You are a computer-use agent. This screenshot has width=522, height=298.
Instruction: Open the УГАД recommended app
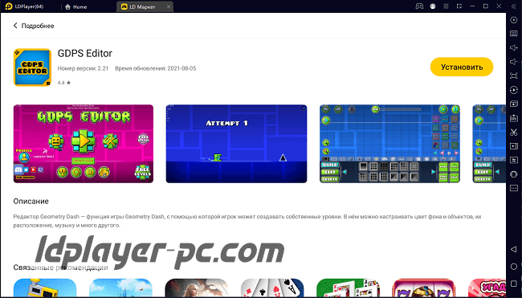pos(487,288)
